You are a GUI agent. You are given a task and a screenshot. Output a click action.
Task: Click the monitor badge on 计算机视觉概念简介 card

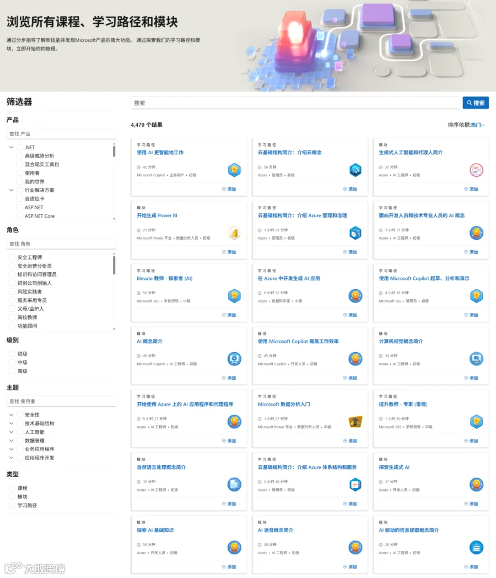[476, 359]
